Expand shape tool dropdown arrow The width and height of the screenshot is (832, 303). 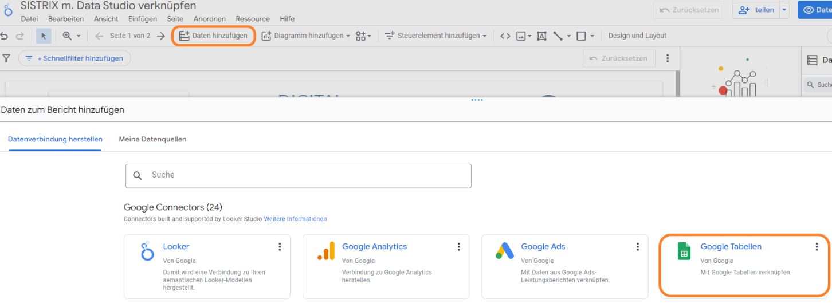pos(592,36)
